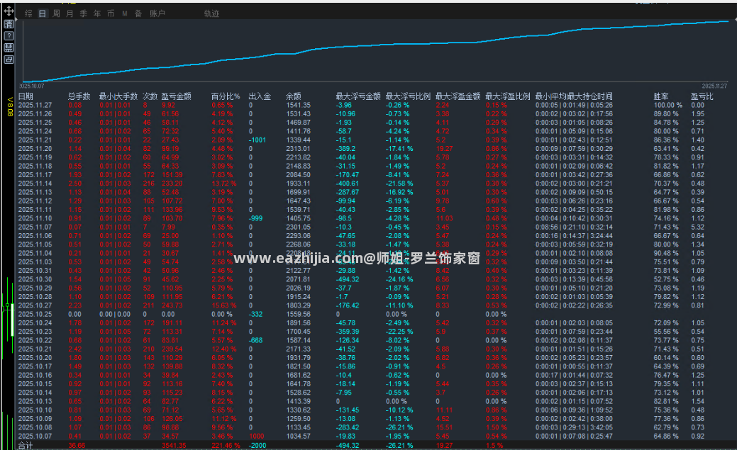The width and height of the screenshot is (737, 450).
Task: Switch to the 季 quarterly tab
Action: pyautogui.click(x=83, y=13)
